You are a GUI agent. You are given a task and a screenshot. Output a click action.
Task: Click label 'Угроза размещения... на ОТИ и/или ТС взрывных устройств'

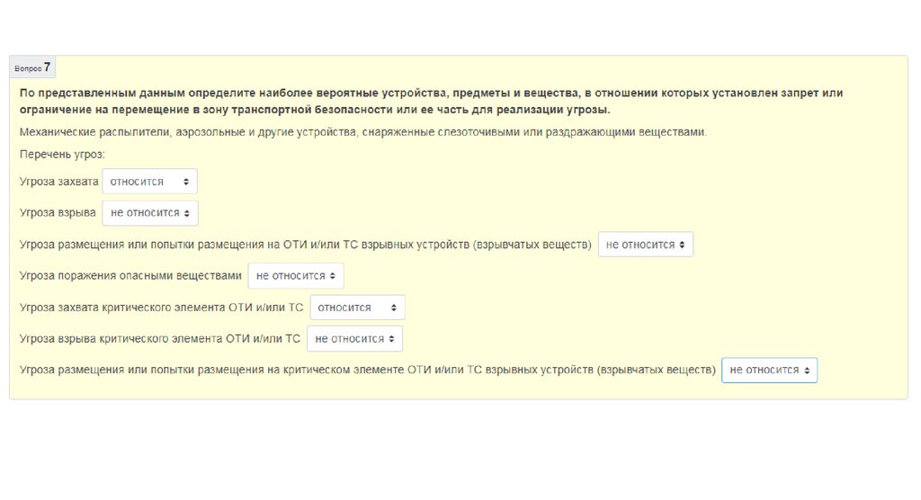click(305, 245)
